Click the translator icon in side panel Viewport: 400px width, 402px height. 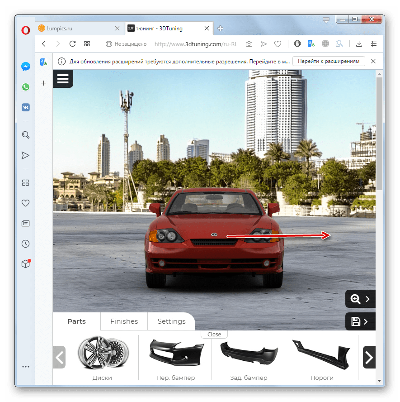(x=43, y=62)
